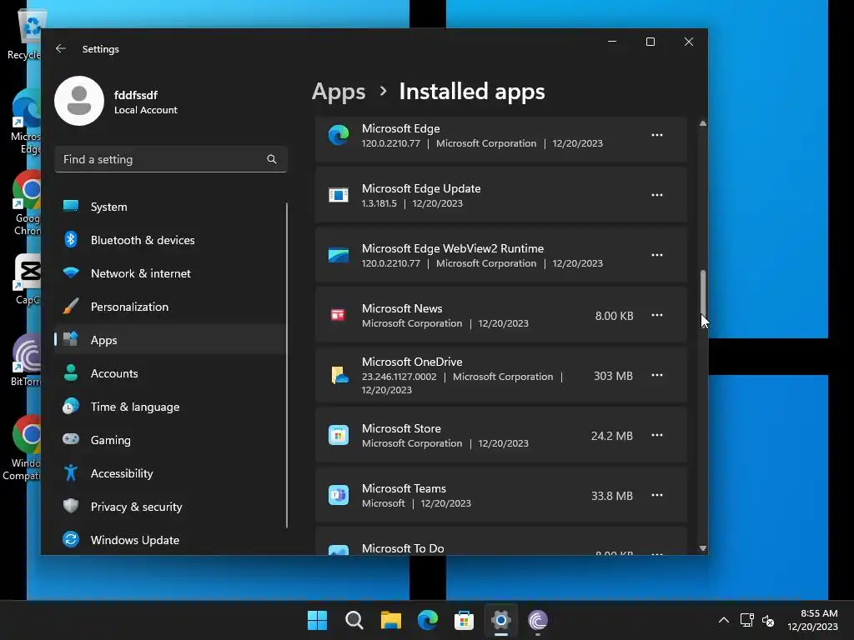The height and width of the screenshot is (640, 854).
Task: Click the Microsoft News app icon
Action: click(x=339, y=315)
